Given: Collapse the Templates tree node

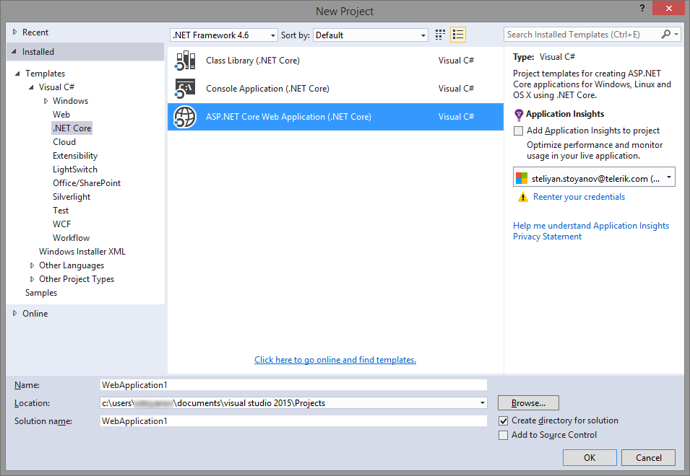Looking at the screenshot, I should [17, 74].
